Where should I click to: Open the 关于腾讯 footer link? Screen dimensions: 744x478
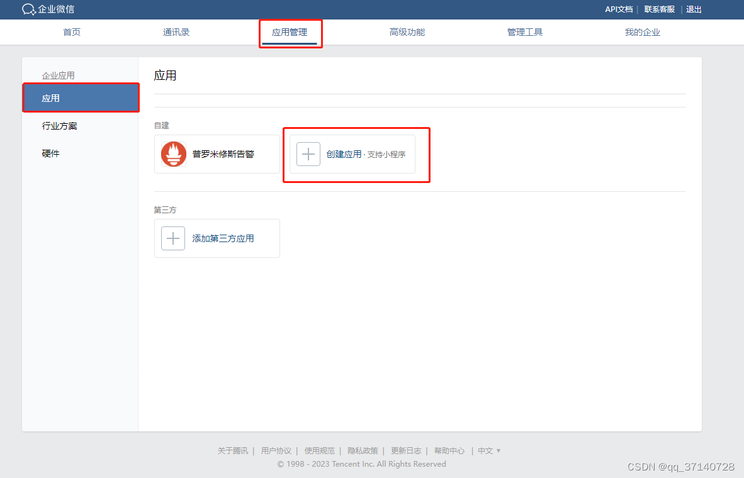click(232, 450)
